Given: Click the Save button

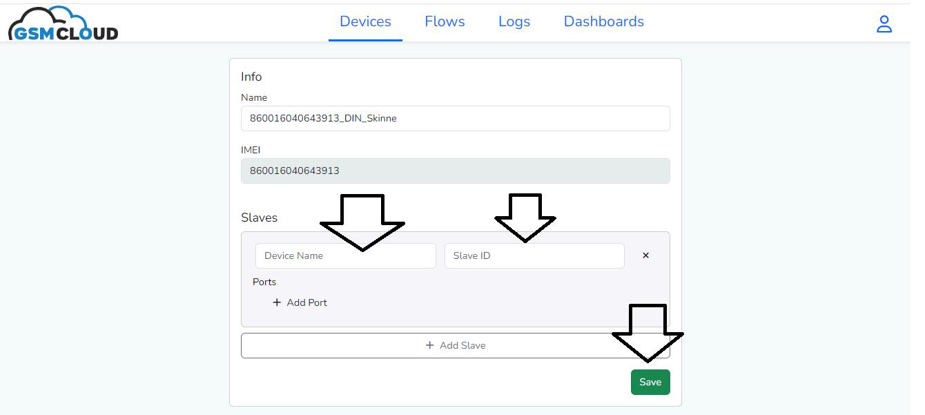Looking at the screenshot, I should (650, 382).
